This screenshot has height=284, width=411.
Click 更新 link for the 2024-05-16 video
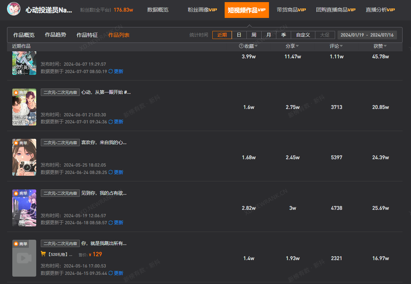(x=118, y=273)
